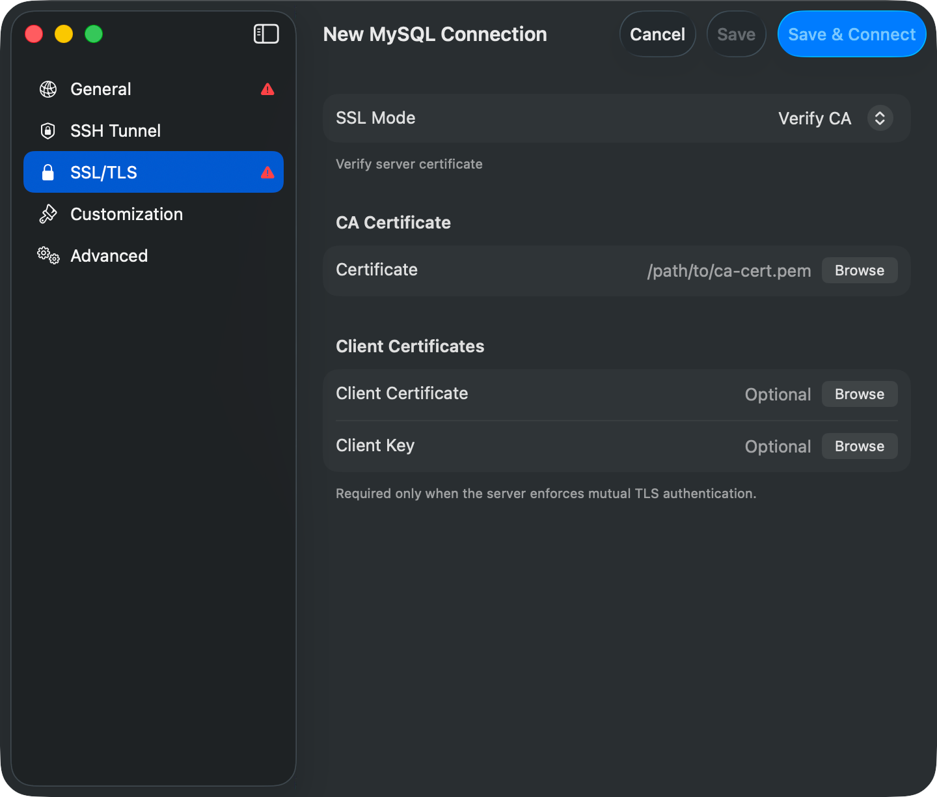937x797 pixels.
Task: Click the Client Certificate Optional field
Action: pos(778,395)
